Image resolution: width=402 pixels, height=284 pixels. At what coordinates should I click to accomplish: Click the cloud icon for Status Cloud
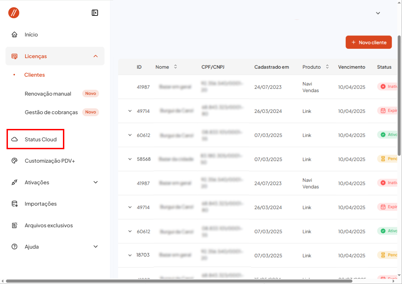[x=14, y=140]
